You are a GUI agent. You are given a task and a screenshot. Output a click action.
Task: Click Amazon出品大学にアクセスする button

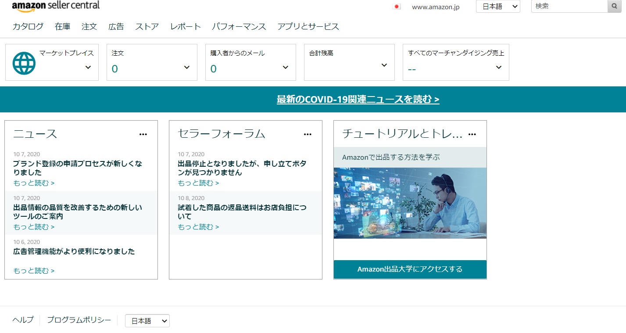tap(410, 269)
